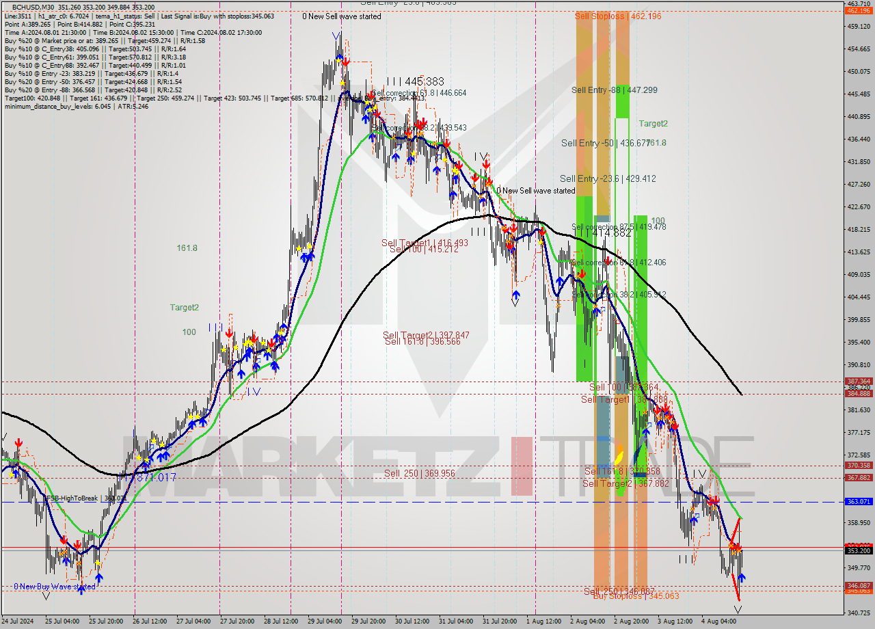Click the 'Sell Target2 | 397.847' label
This screenshot has height=629, width=875.
coord(426,335)
